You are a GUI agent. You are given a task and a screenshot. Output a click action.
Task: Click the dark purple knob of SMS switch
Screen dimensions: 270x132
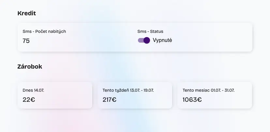147,40
